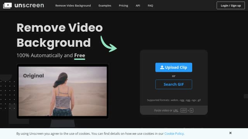Open the Pricing menu item

(124, 5)
